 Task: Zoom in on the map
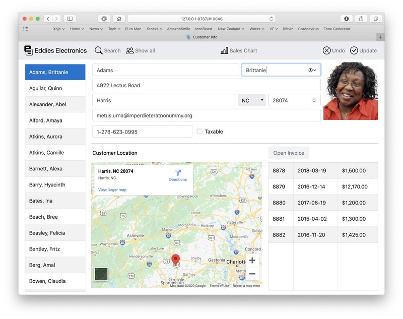252,261
